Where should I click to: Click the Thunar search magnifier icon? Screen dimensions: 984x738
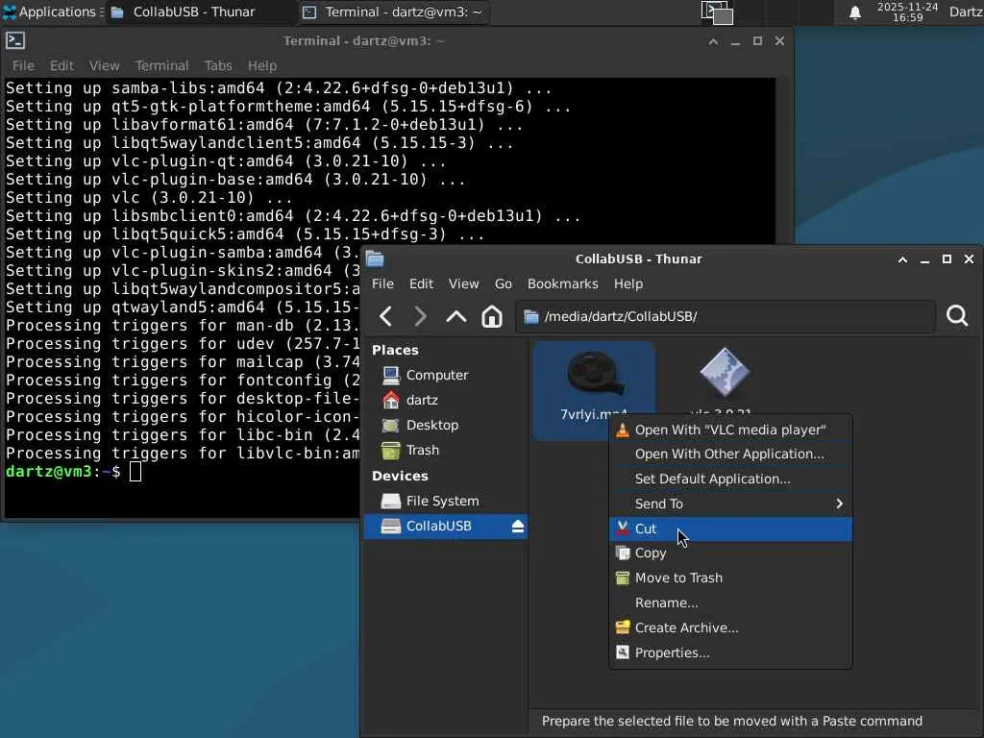pyautogui.click(x=957, y=315)
